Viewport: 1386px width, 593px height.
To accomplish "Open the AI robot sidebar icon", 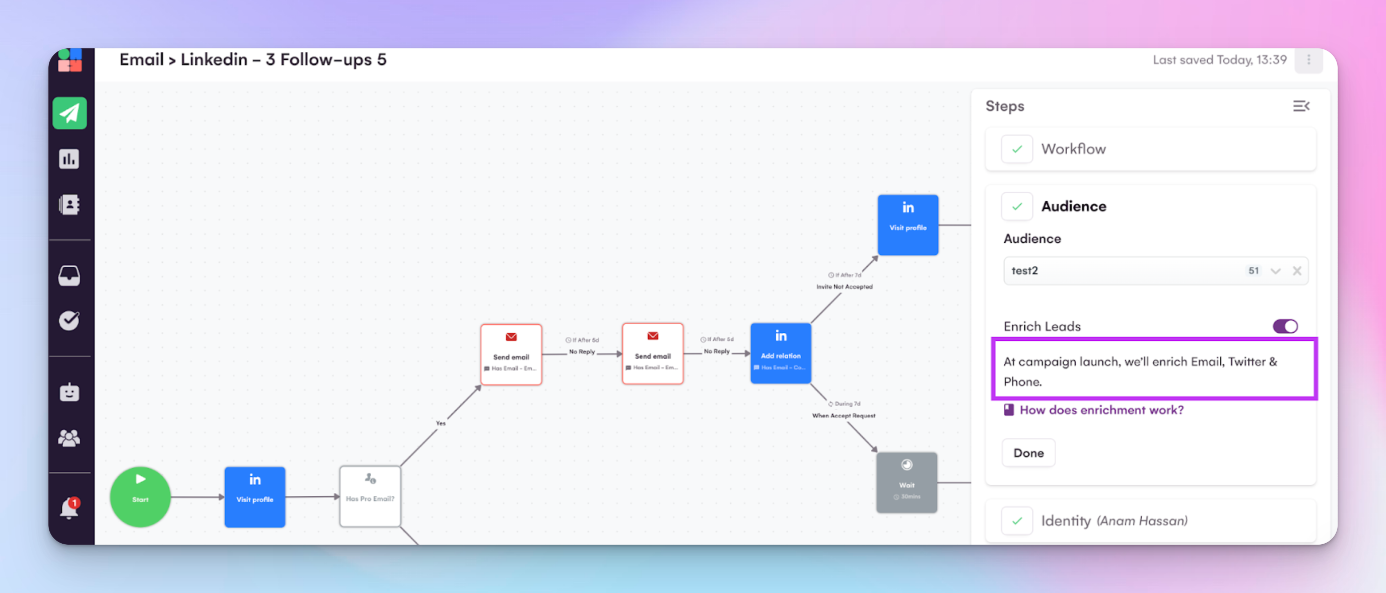I will [70, 393].
